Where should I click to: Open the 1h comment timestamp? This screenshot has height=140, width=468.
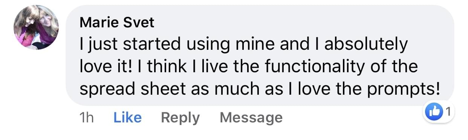pos(87,118)
